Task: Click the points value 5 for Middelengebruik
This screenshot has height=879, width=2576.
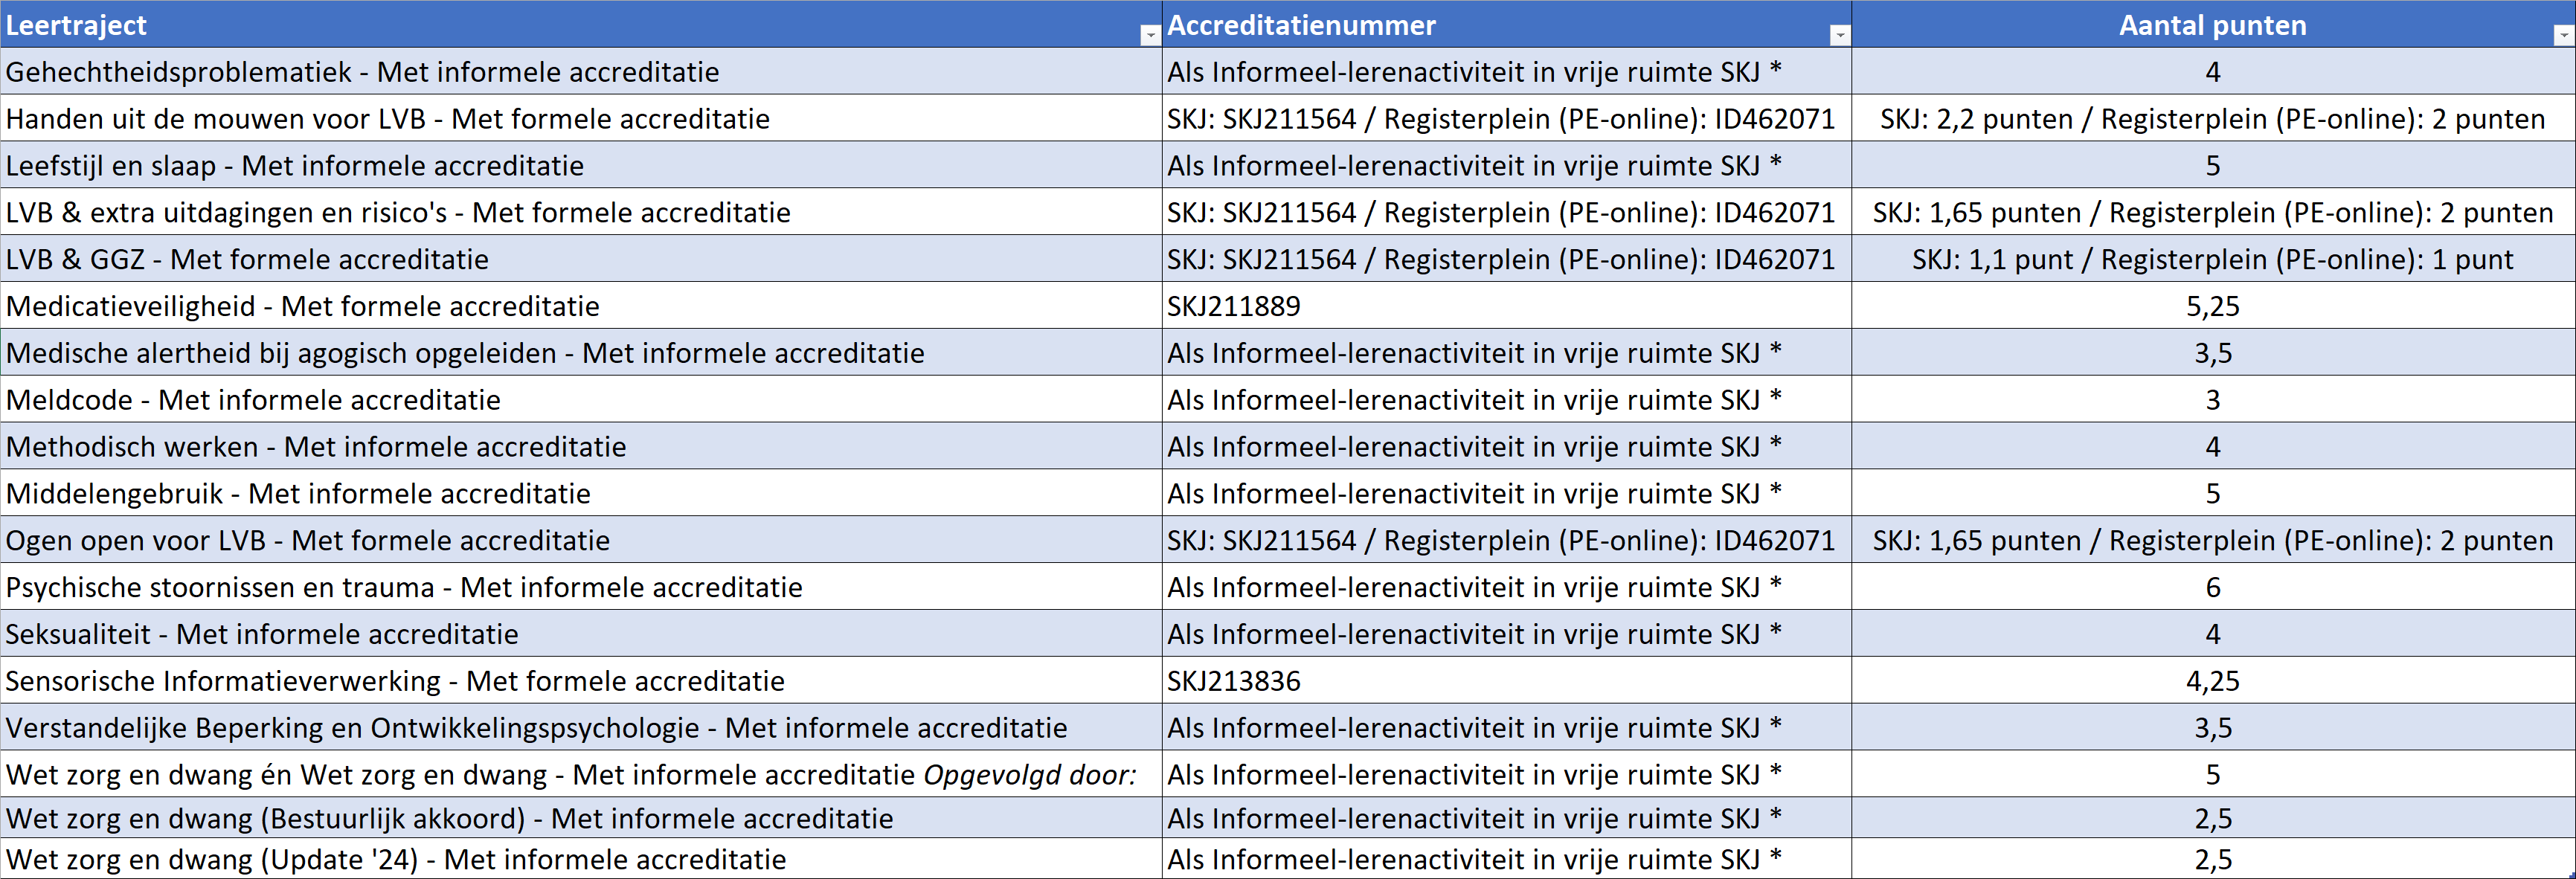Action: coord(2213,493)
